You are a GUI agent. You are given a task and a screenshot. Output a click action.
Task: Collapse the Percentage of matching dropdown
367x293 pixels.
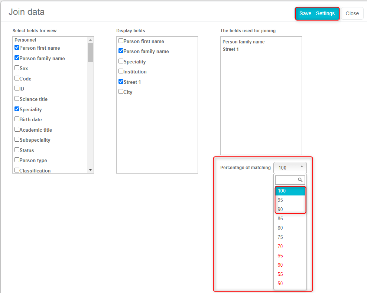tap(290, 168)
